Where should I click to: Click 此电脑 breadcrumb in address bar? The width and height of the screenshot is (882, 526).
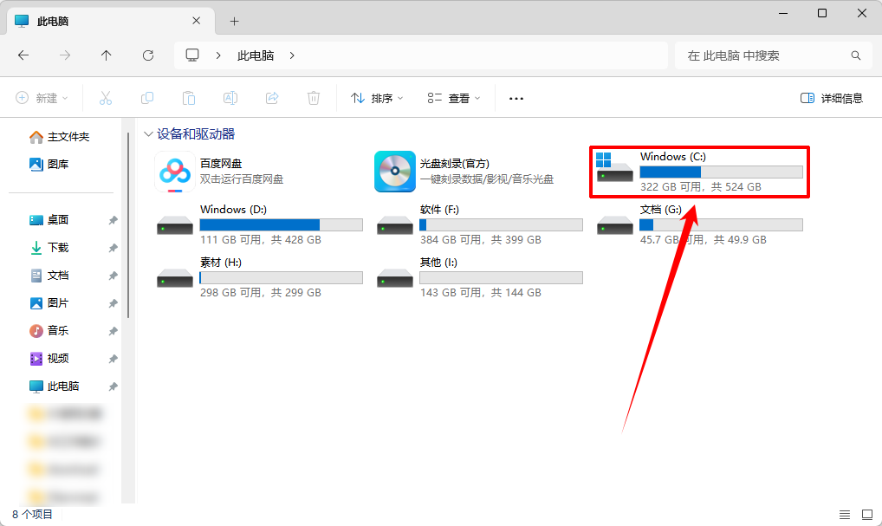(256, 55)
